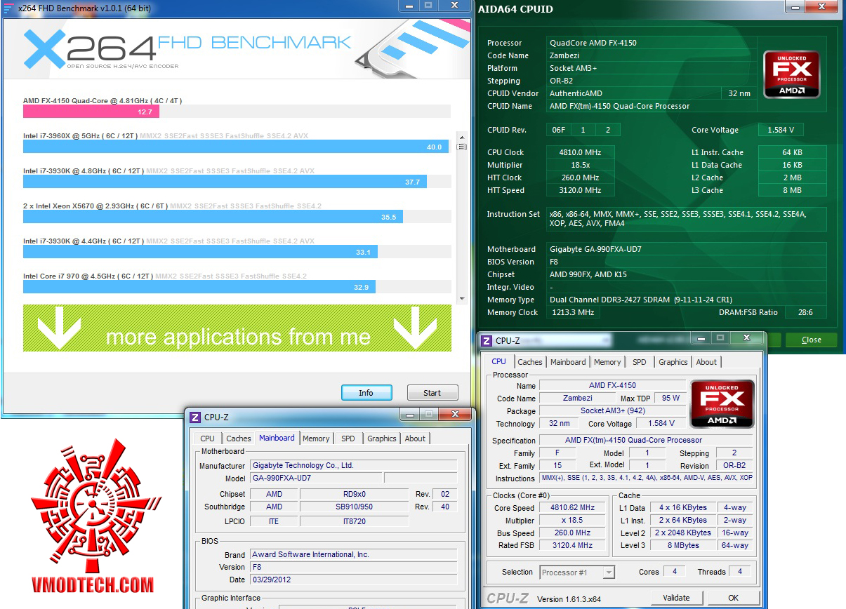
Task: Open the Memory tab in the left CPU-Z window
Action: pos(316,439)
